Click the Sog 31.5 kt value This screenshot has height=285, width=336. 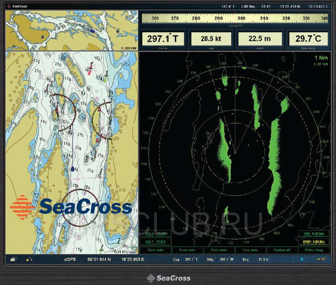click(263, 259)
